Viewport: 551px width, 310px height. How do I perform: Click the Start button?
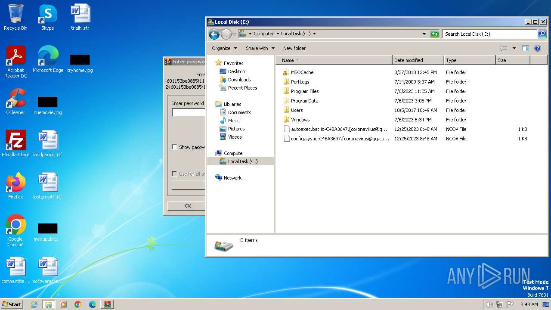[12, 304]
